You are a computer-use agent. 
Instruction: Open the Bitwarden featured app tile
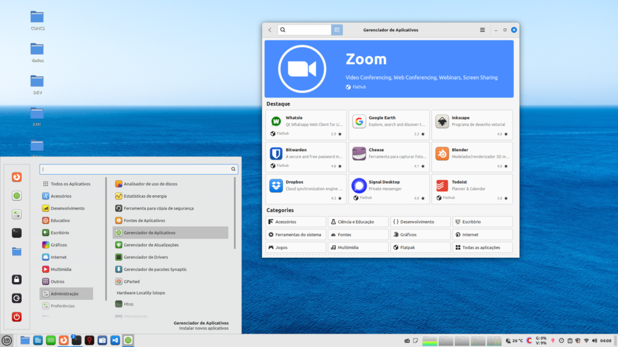(x=306, y=157)
